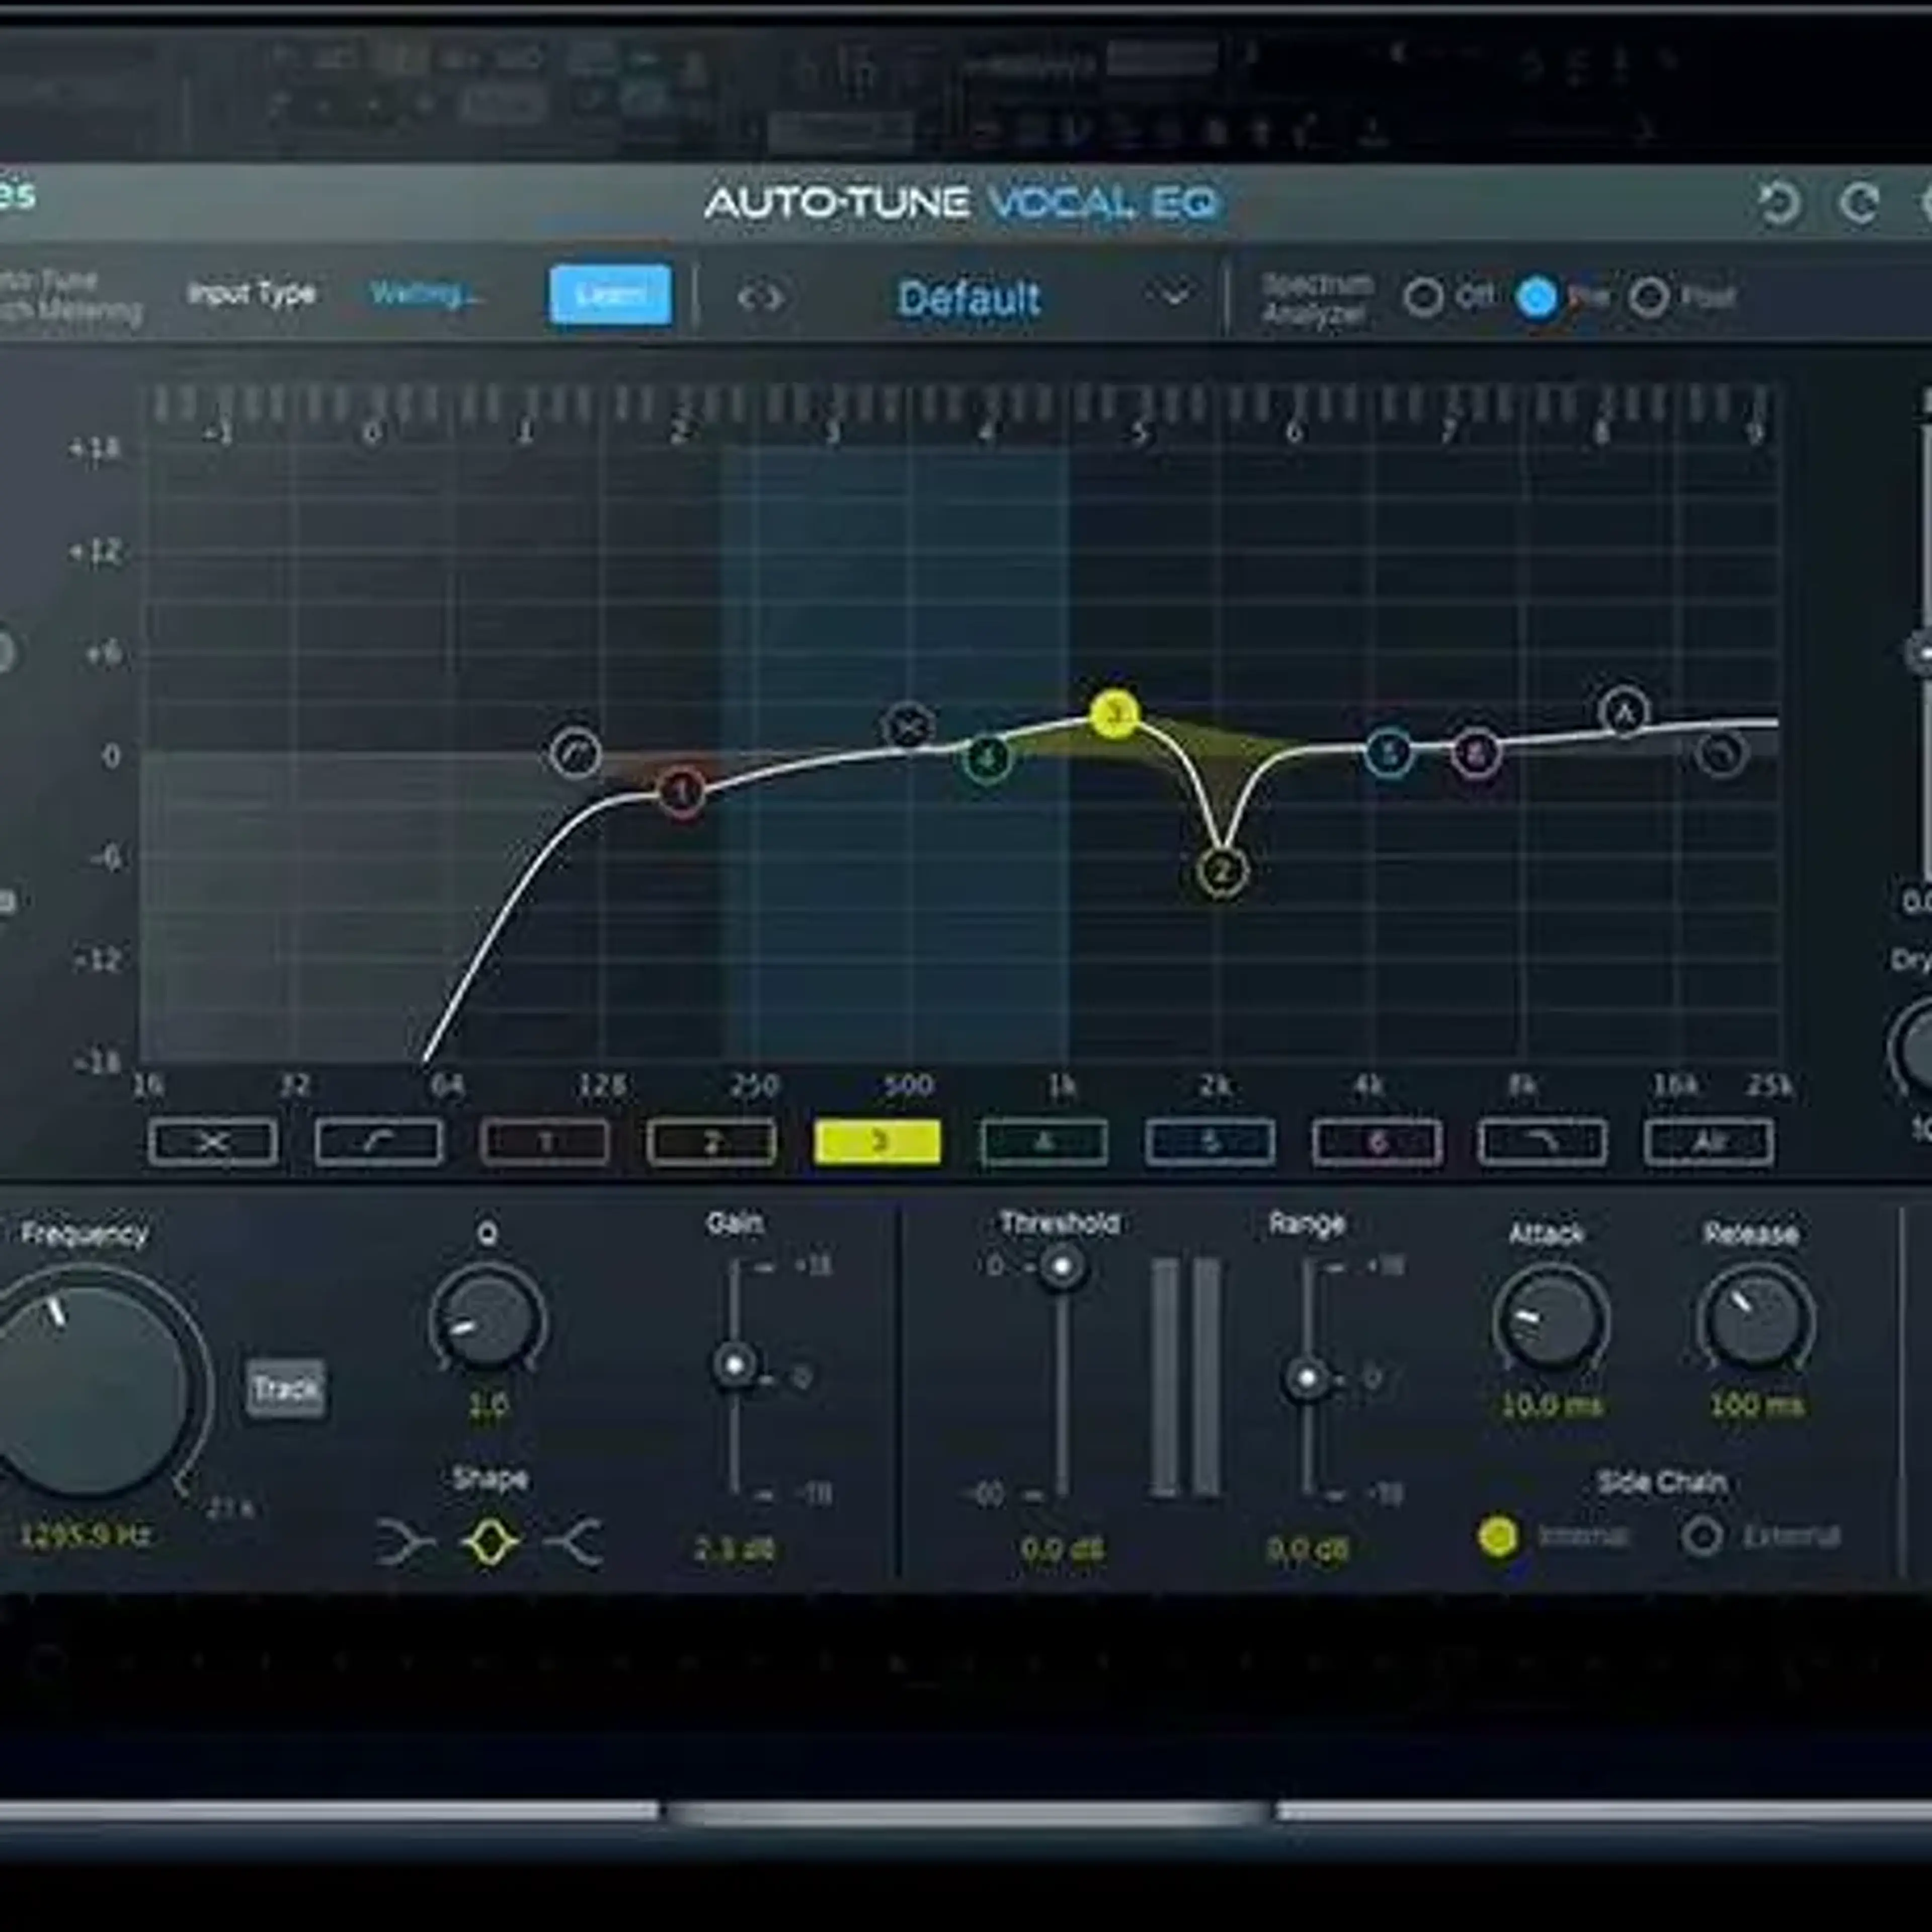Click the Gain slider handle
This screenshot has width=1932, height=1932.
point(735,1365)
